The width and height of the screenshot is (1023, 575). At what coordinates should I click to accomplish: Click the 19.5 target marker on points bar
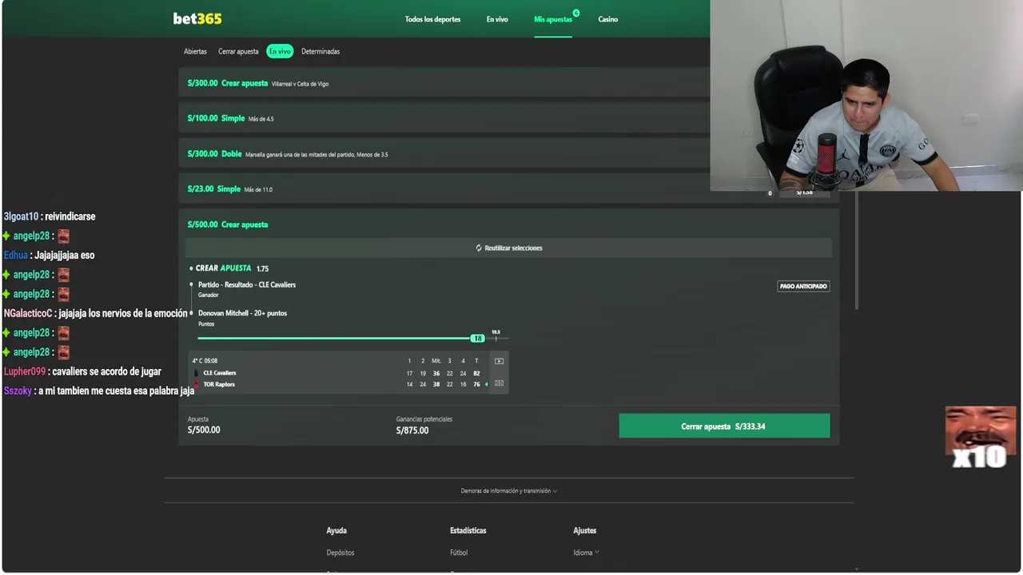[496, 334]
